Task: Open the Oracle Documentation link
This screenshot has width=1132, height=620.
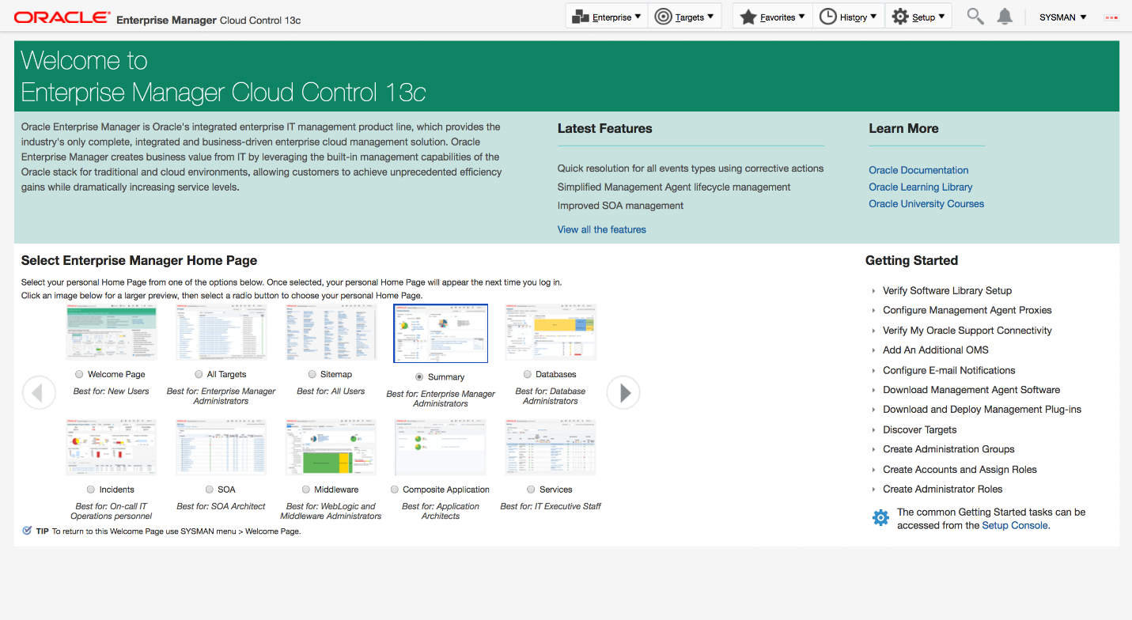Action: 918,170
